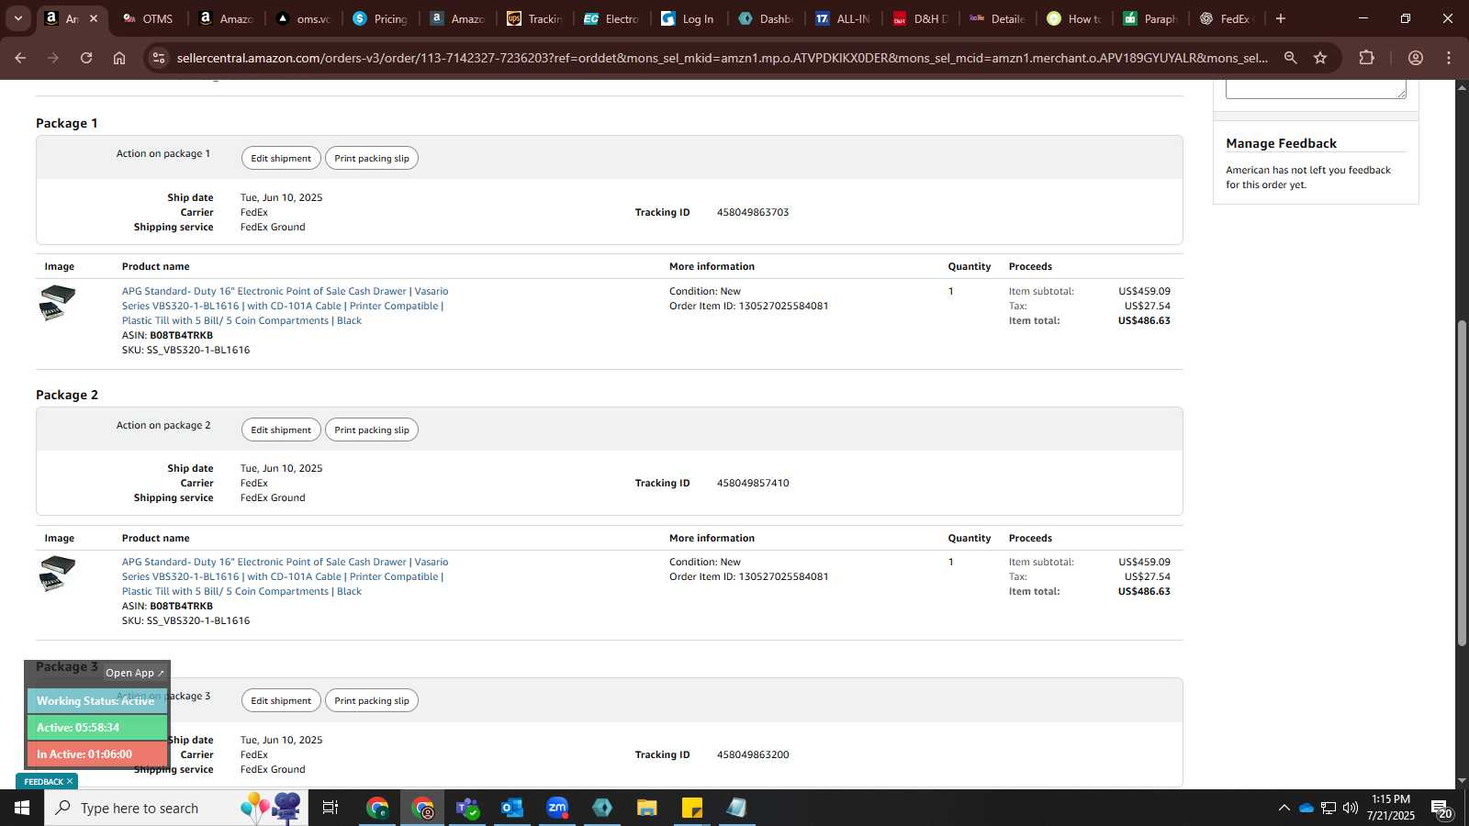Open Package 2 cash drawer product link
This screenshot has width=1469, height=826.
pos(285,576)
